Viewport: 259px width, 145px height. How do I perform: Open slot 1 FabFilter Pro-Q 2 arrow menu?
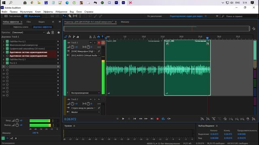58,41
